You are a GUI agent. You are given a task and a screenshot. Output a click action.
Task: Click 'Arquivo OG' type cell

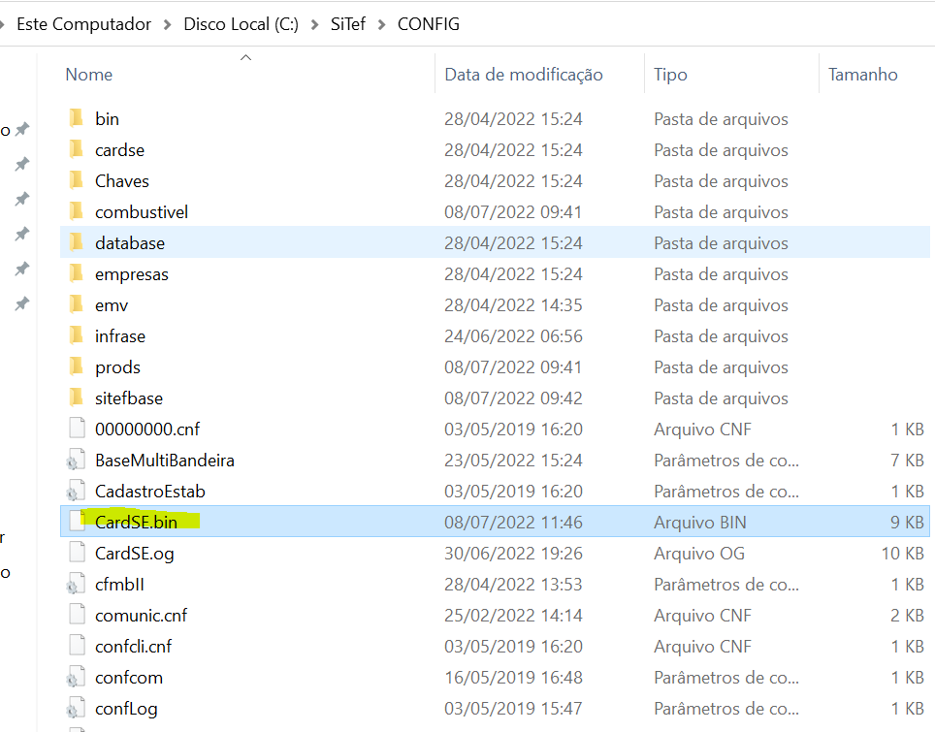click(699, 554)
